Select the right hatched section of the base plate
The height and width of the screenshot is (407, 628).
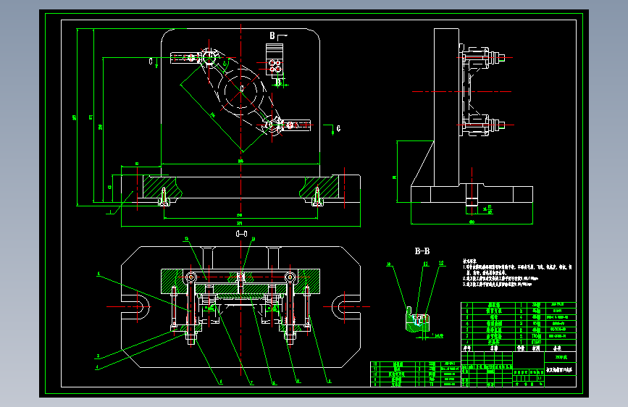pyautogui.click(x=321, y=187)
